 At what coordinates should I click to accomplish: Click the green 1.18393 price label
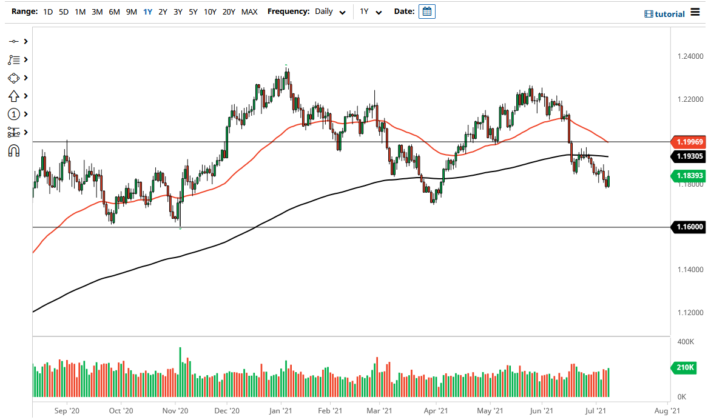[690, 176]
